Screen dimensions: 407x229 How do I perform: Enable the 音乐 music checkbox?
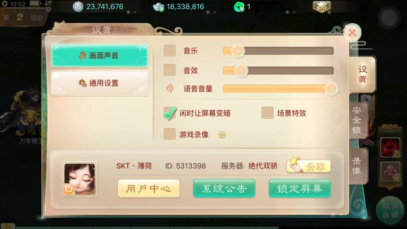[x=170, y=51]
